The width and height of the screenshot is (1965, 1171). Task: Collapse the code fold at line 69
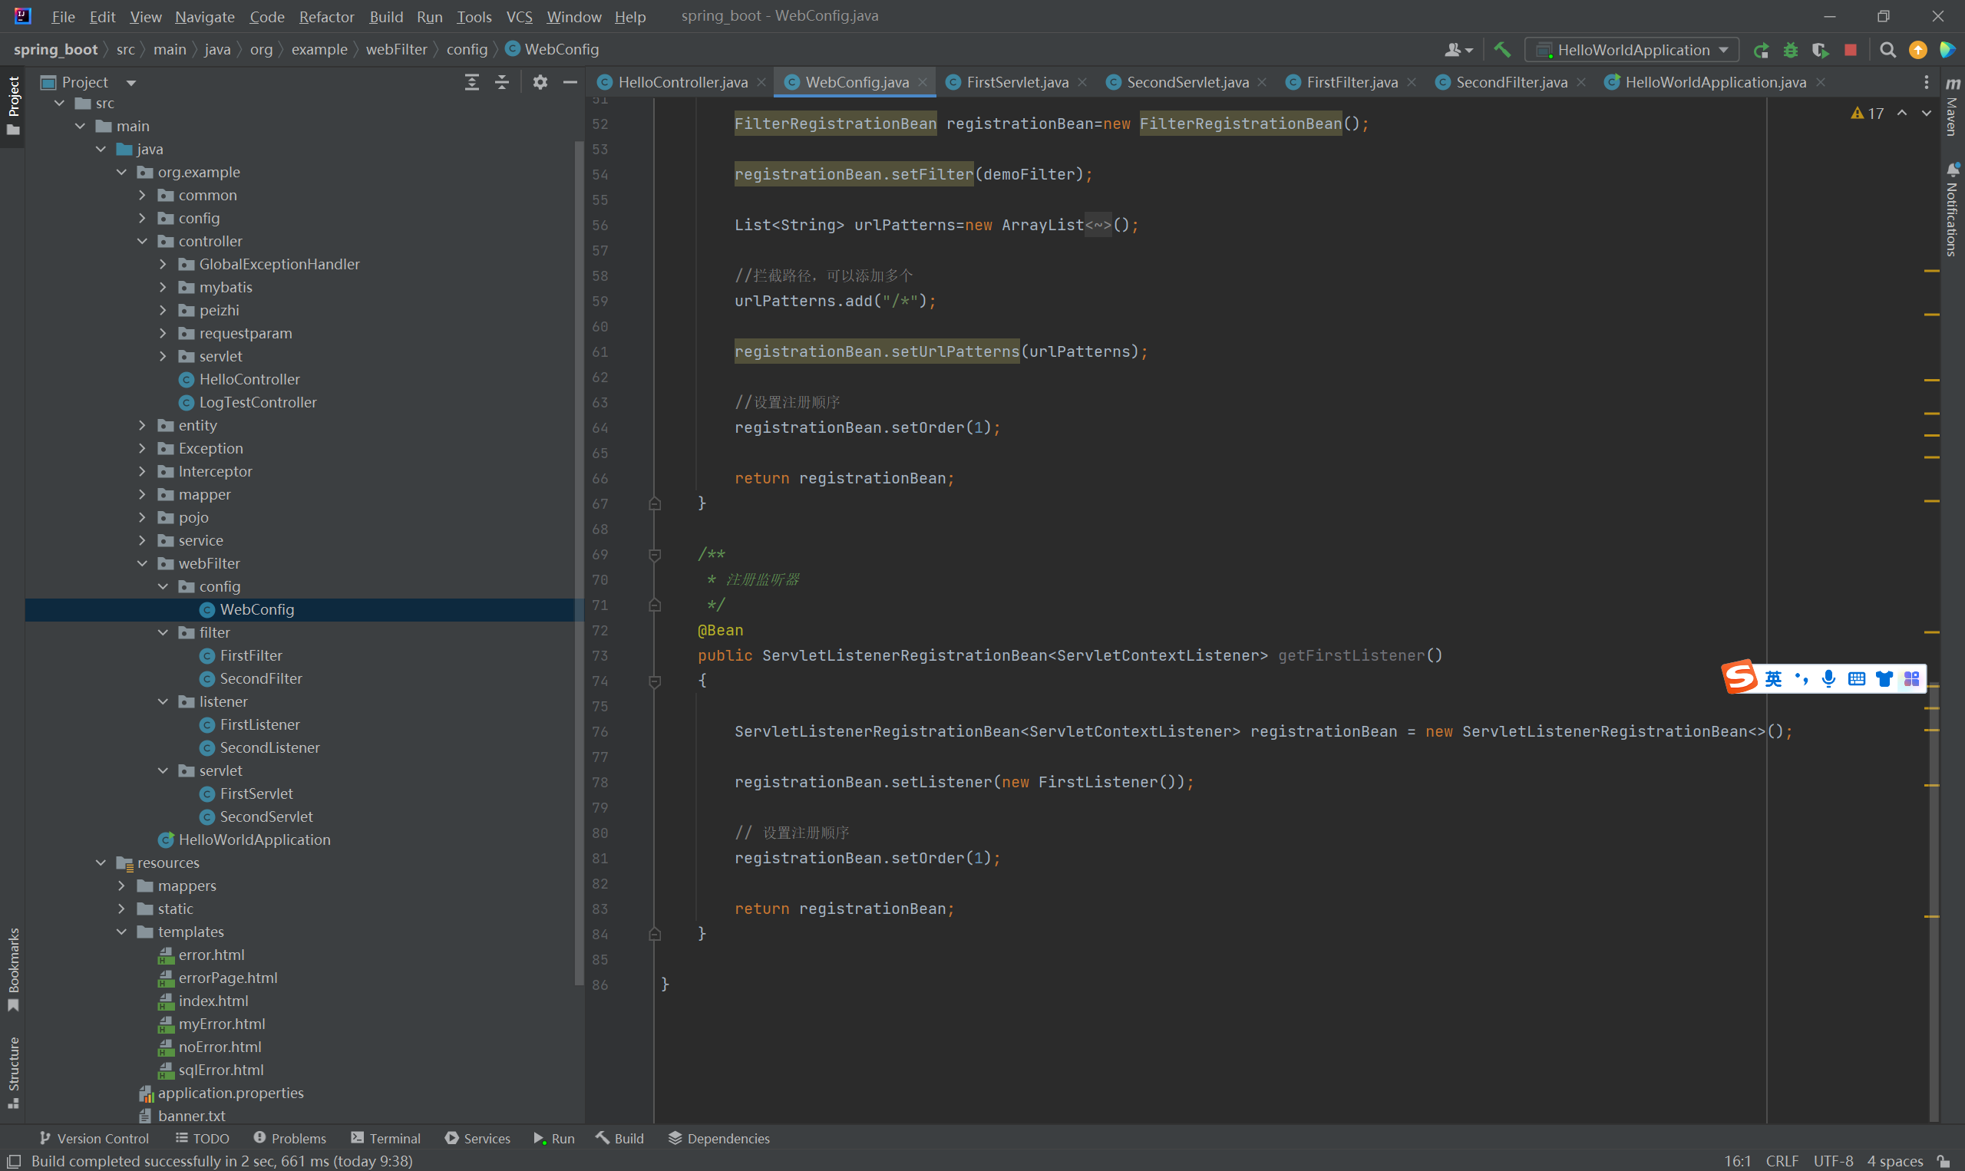[654, 555]
